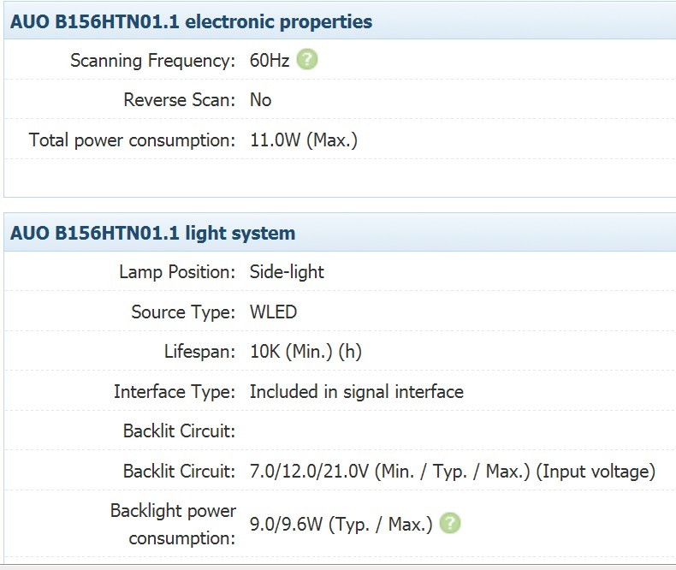Click help icon beside backlight power consumption
676x570 pixels.
coord(450,523)
